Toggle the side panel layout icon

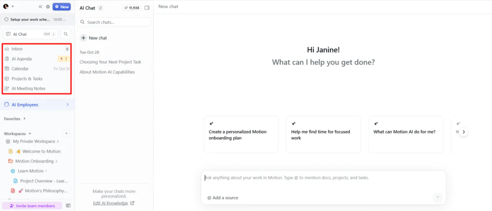tap(147, 8)
